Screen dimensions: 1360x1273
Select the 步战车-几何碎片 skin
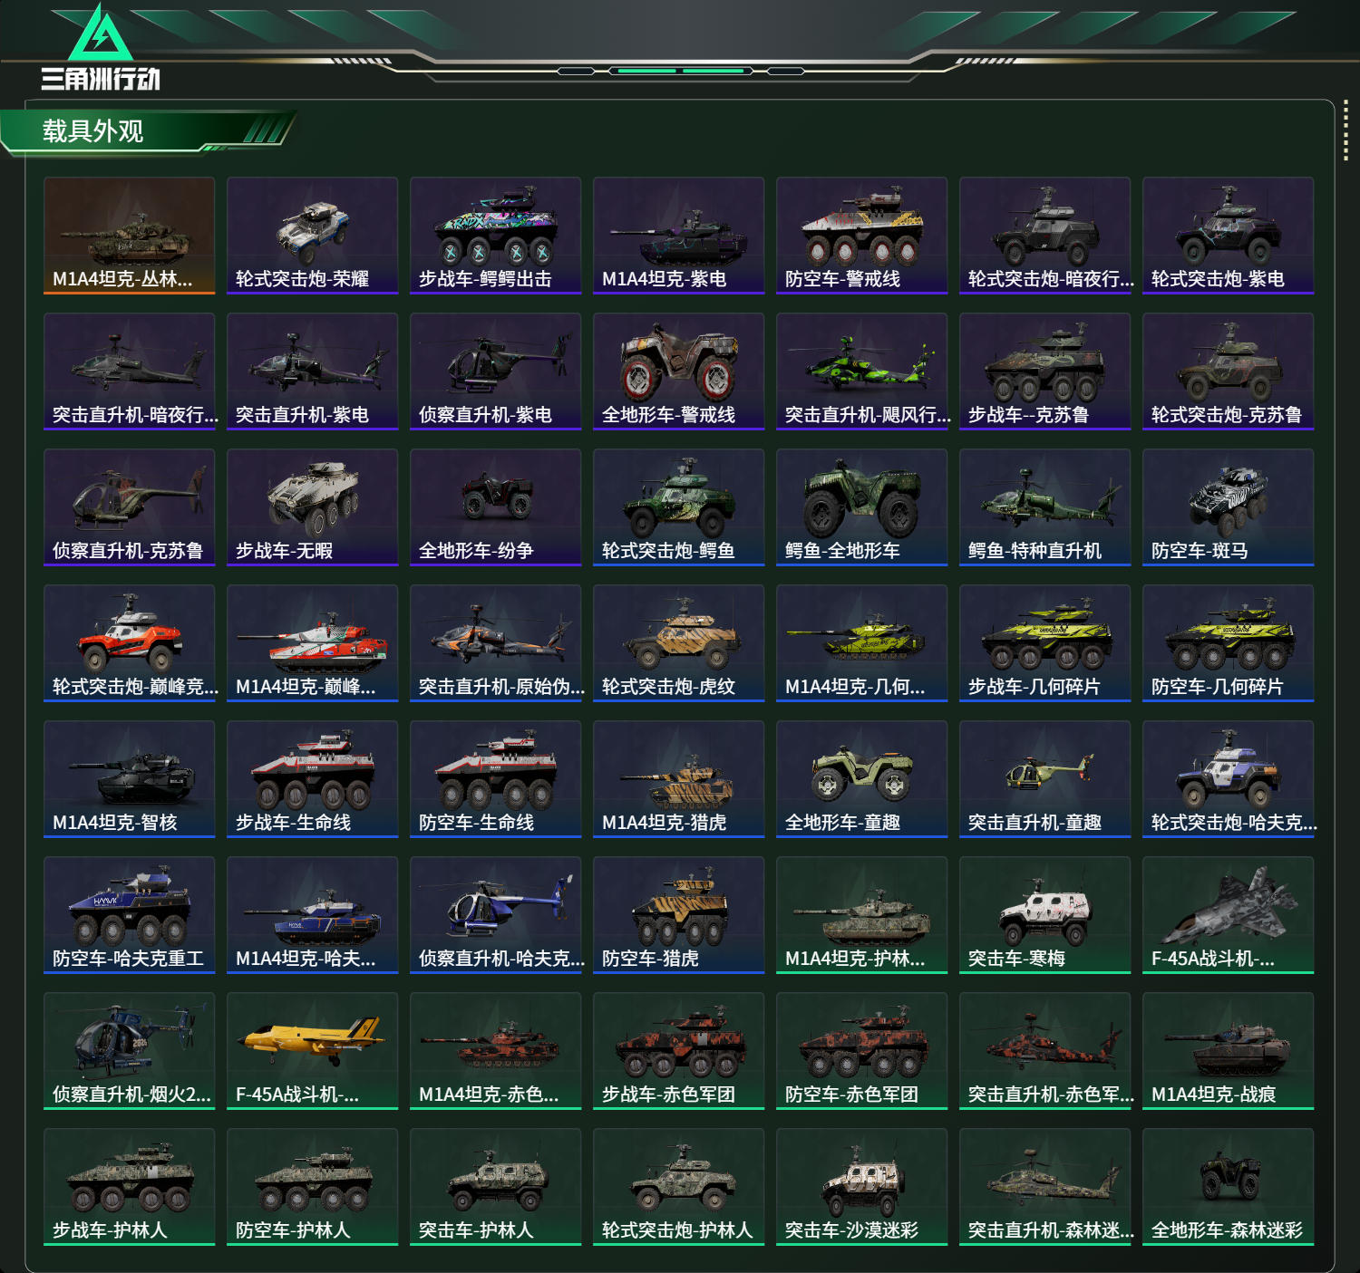(1045, 643)
